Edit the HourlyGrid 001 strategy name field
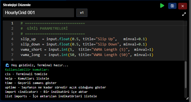 38,13
